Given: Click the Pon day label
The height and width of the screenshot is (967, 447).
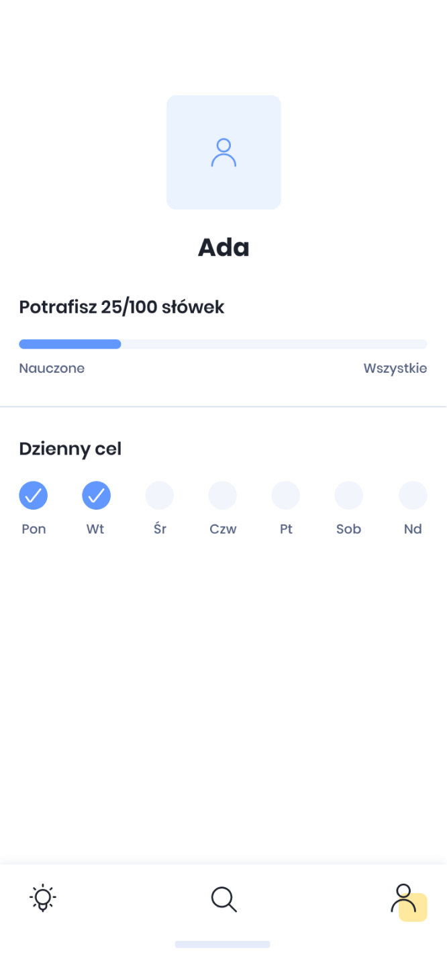Looking at the screenshot, I should (34, 529).
